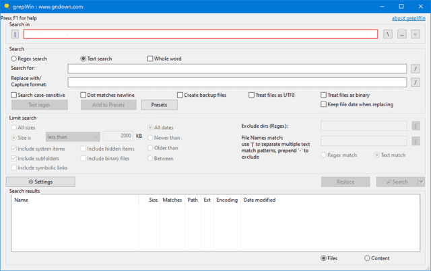Open the about grepWin link
This screenshot has width=431, height=271.
click(409, 18)
